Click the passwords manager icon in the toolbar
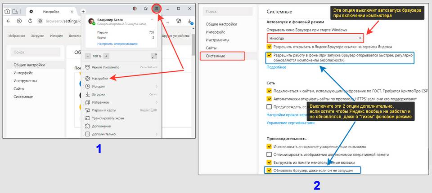 tap(179, 21)
